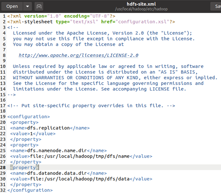Click line number 7 in the gutter

(4, 50)
